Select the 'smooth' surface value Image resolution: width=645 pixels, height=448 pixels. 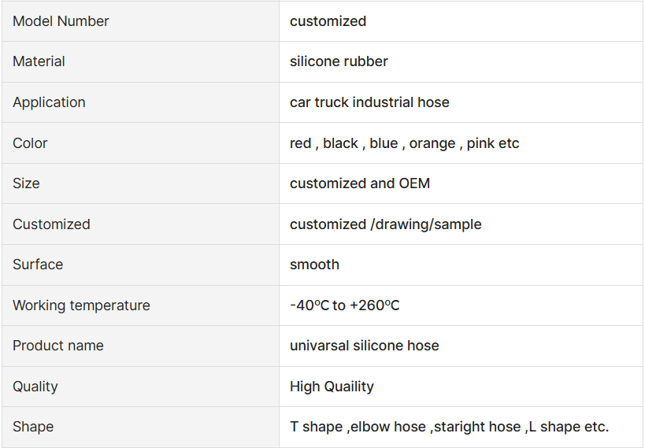point(314,265)
